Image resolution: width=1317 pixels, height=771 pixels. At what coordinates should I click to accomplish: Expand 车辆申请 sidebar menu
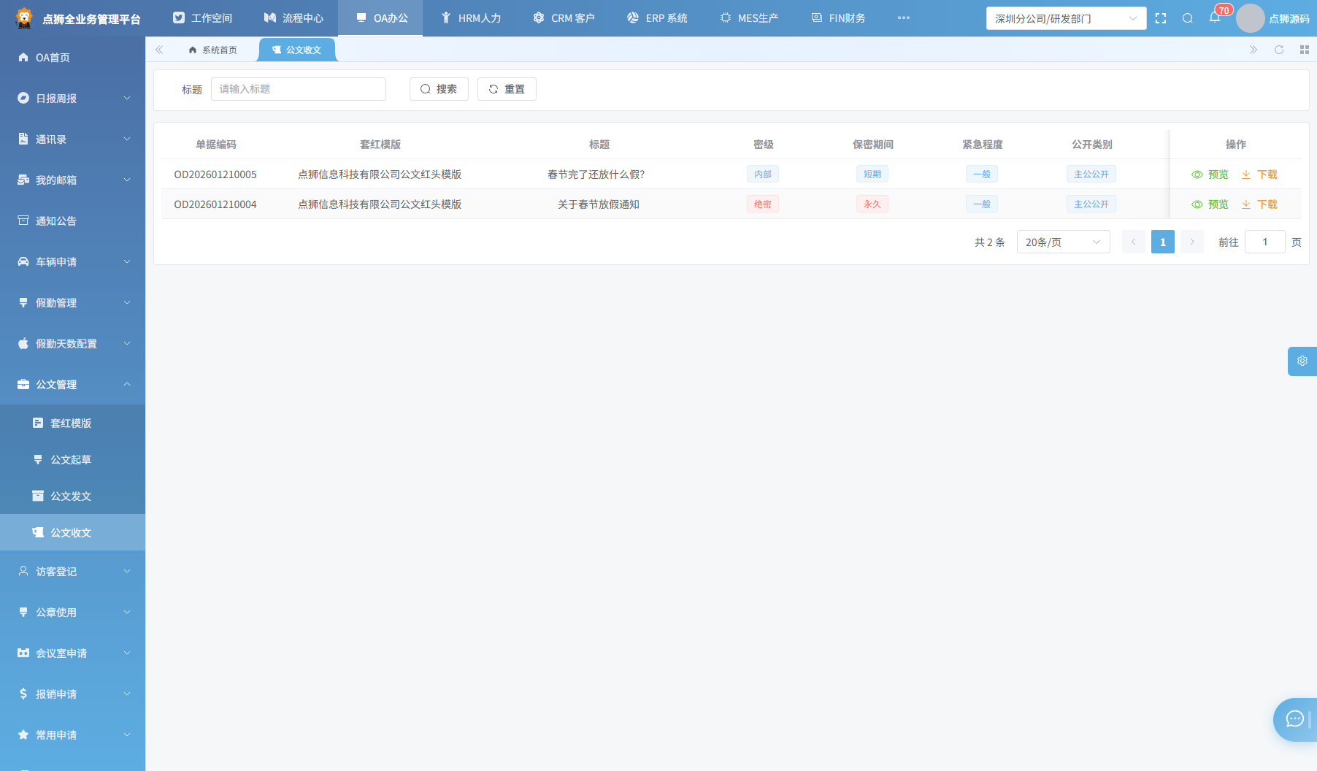point(72,261)
